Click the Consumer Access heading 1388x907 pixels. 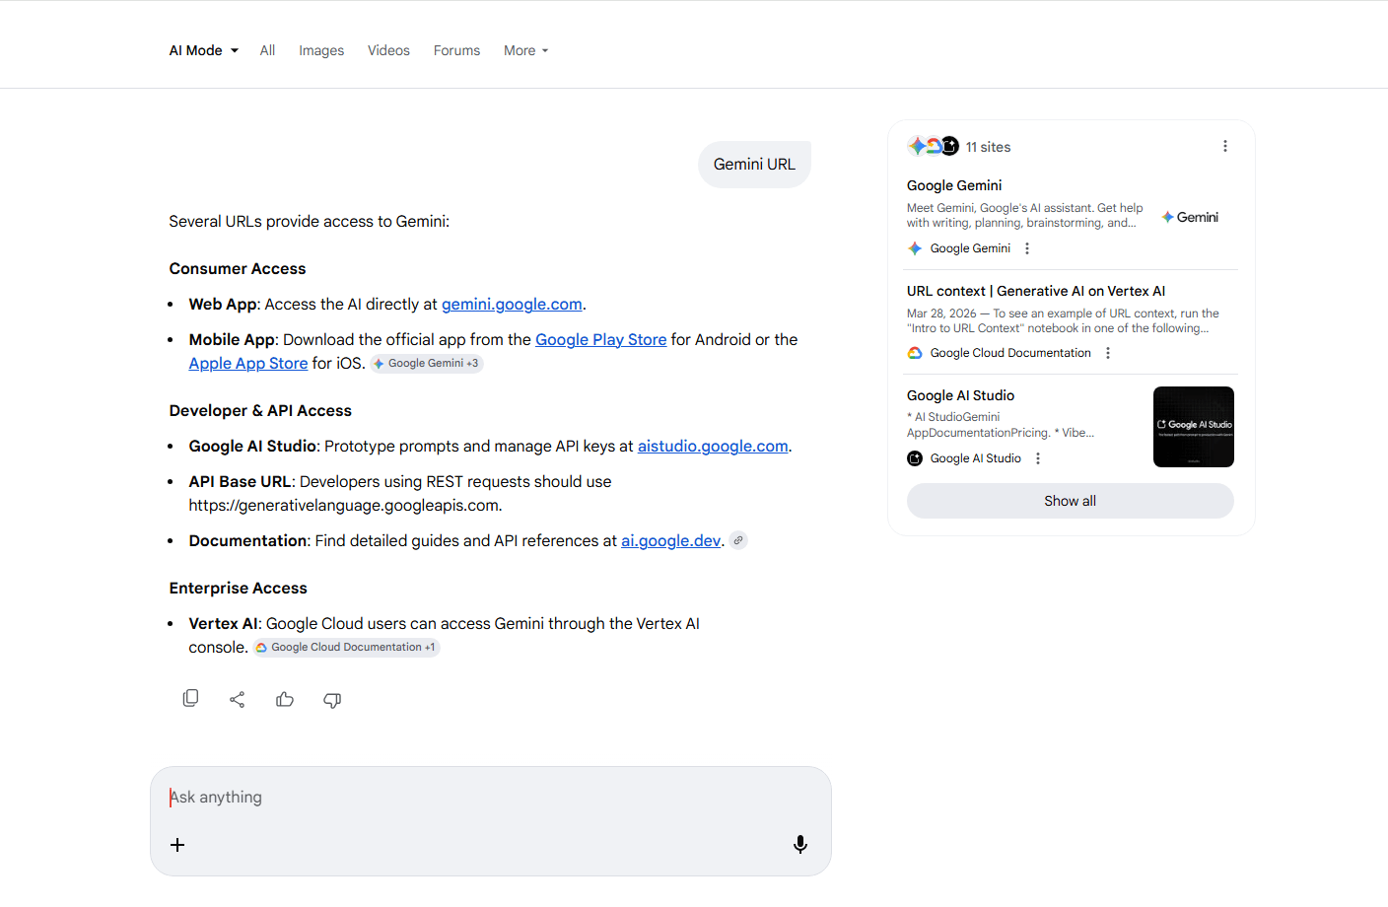238,268
